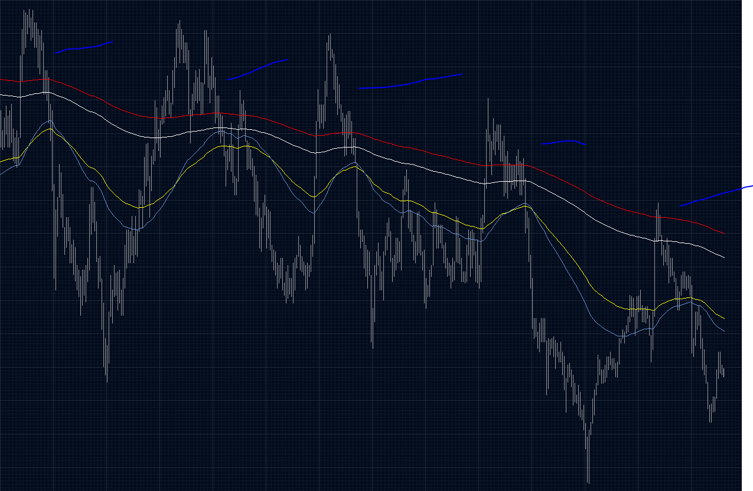
Task: Select the dark blue segment crossing the chart's right edge
Action: 716,196
